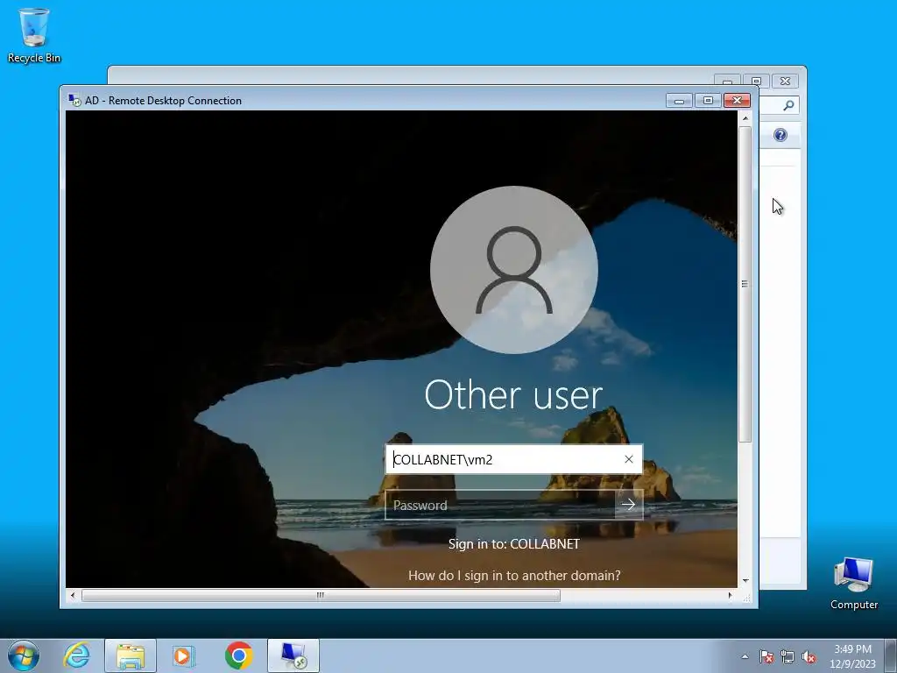
Task: Close the AD Remote Desktop Connection window
Action: 737,101
